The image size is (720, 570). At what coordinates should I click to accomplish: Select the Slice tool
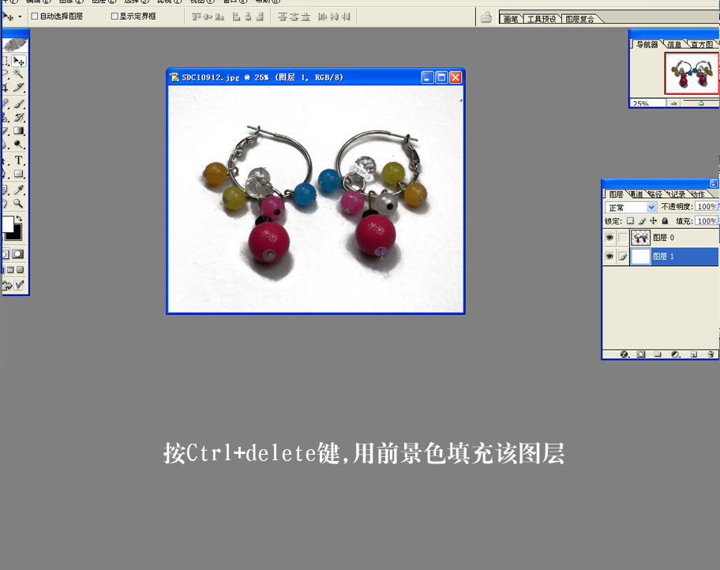(x=19, y=87)
